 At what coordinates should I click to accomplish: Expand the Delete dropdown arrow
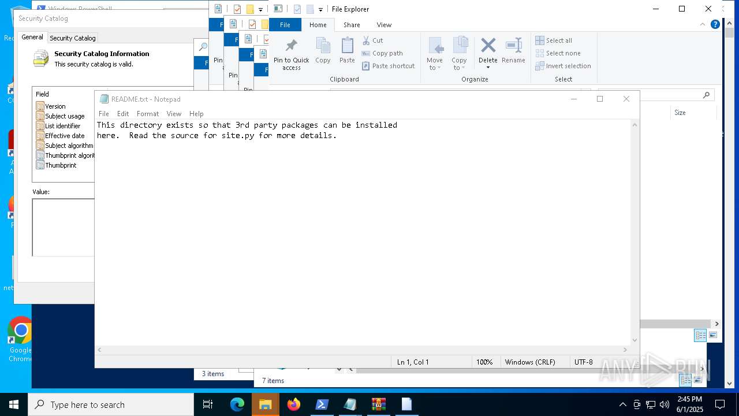click(488, 68)
